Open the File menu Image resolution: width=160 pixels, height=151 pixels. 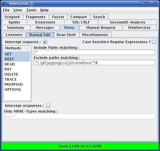pyautogui.click(x=6, y=10)
